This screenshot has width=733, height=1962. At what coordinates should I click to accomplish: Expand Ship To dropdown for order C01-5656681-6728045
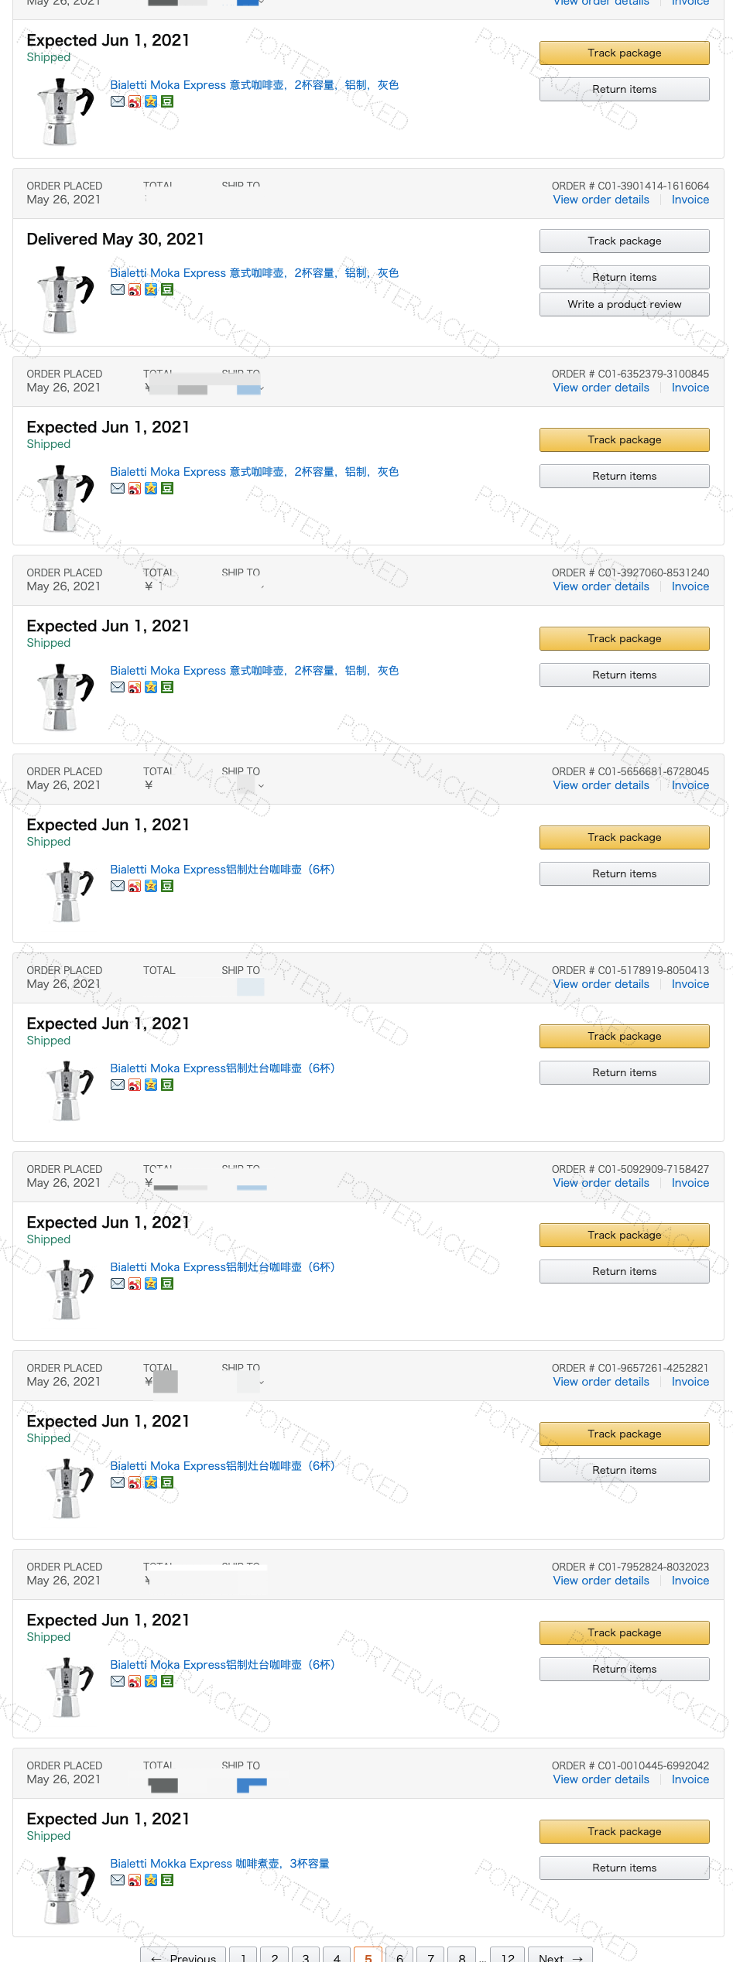[x=261, y=786]
